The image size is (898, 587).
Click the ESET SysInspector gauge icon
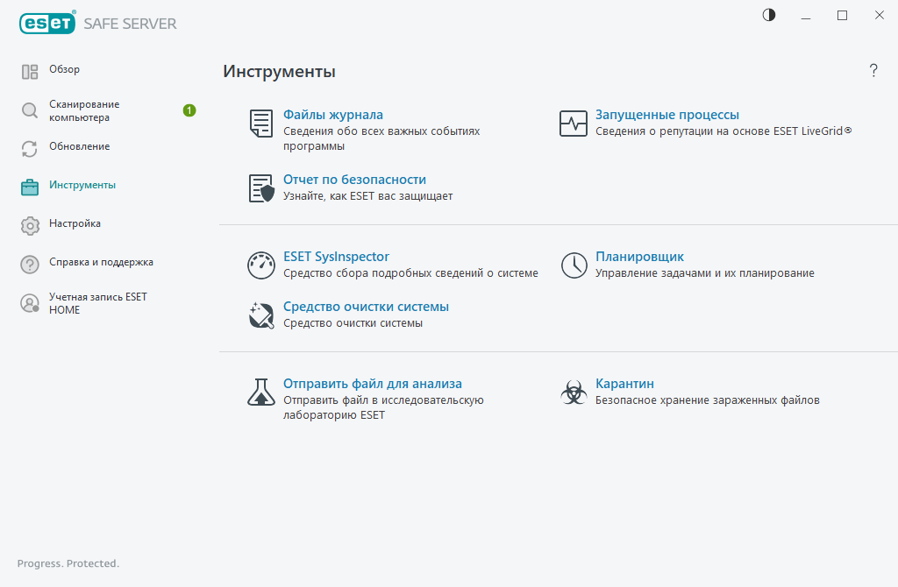point(260,265)
